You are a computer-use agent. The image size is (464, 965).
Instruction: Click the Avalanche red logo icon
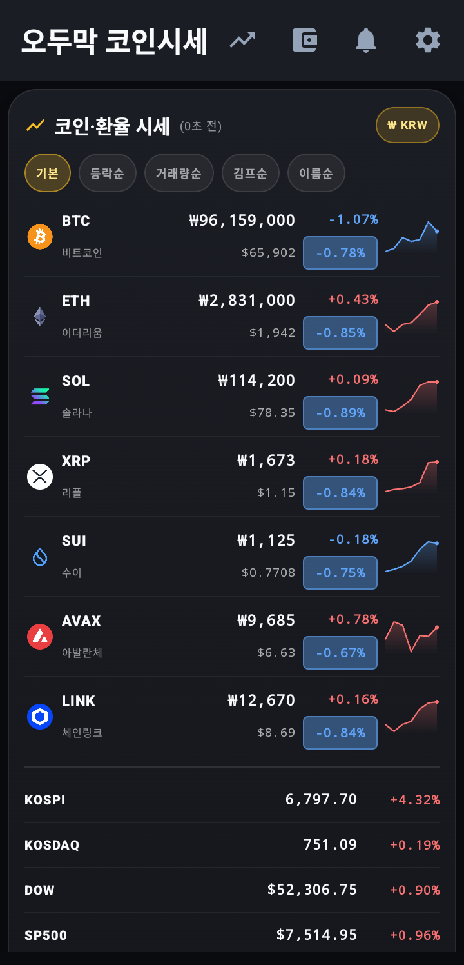pos(40,637)
